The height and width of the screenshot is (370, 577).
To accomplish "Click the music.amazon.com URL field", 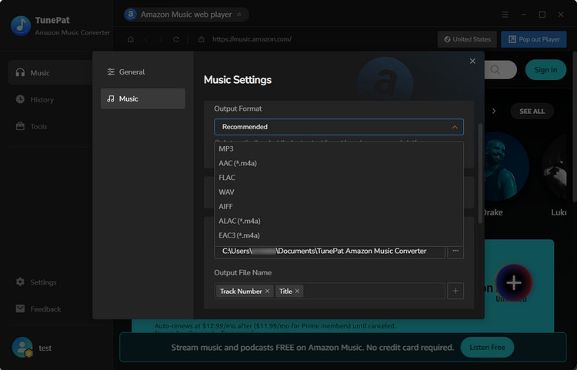I will point(252,39).
